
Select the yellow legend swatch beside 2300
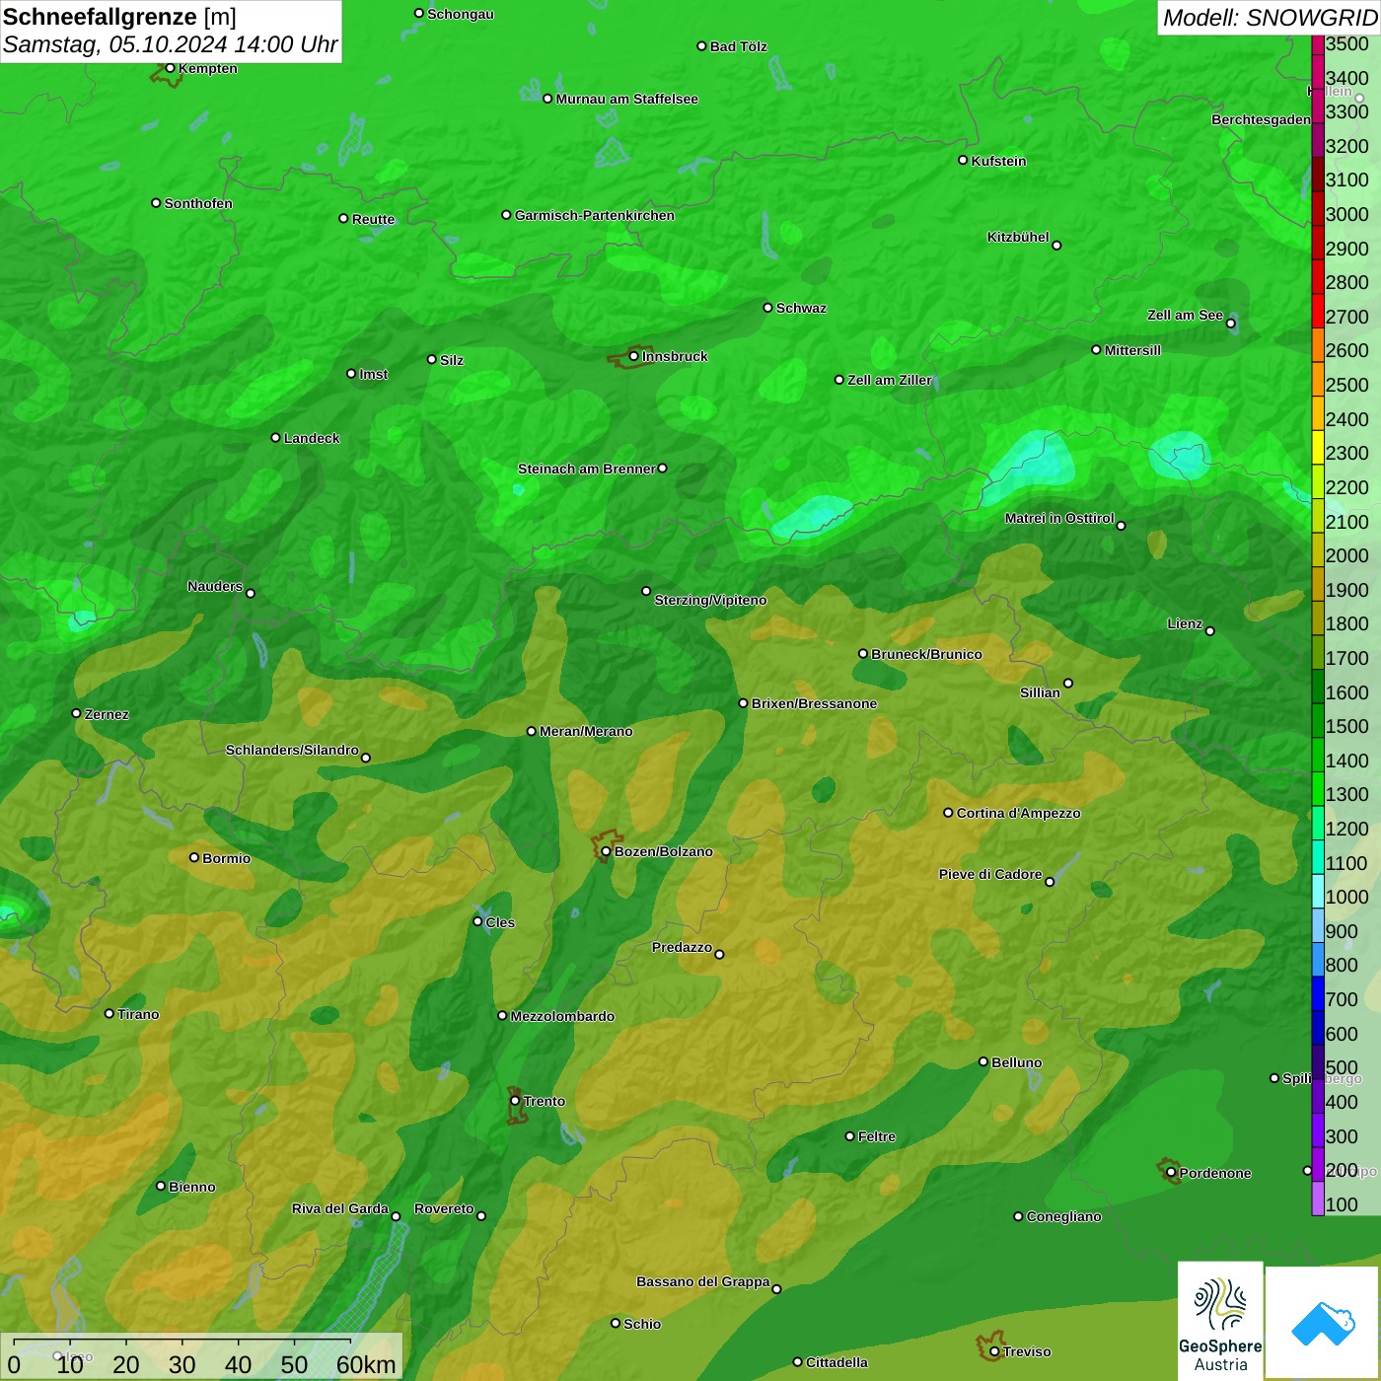click(x=1317, y=447)
